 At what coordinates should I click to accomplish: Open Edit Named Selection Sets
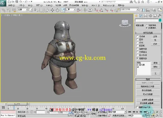(117, 10)
